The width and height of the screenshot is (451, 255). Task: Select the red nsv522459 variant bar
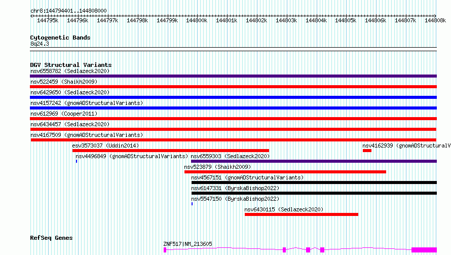[x=233, y=87]
